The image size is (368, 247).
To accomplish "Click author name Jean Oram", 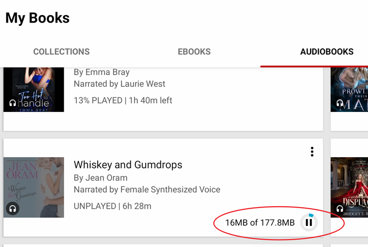I will pyautogui.click(x=100, y=178).
